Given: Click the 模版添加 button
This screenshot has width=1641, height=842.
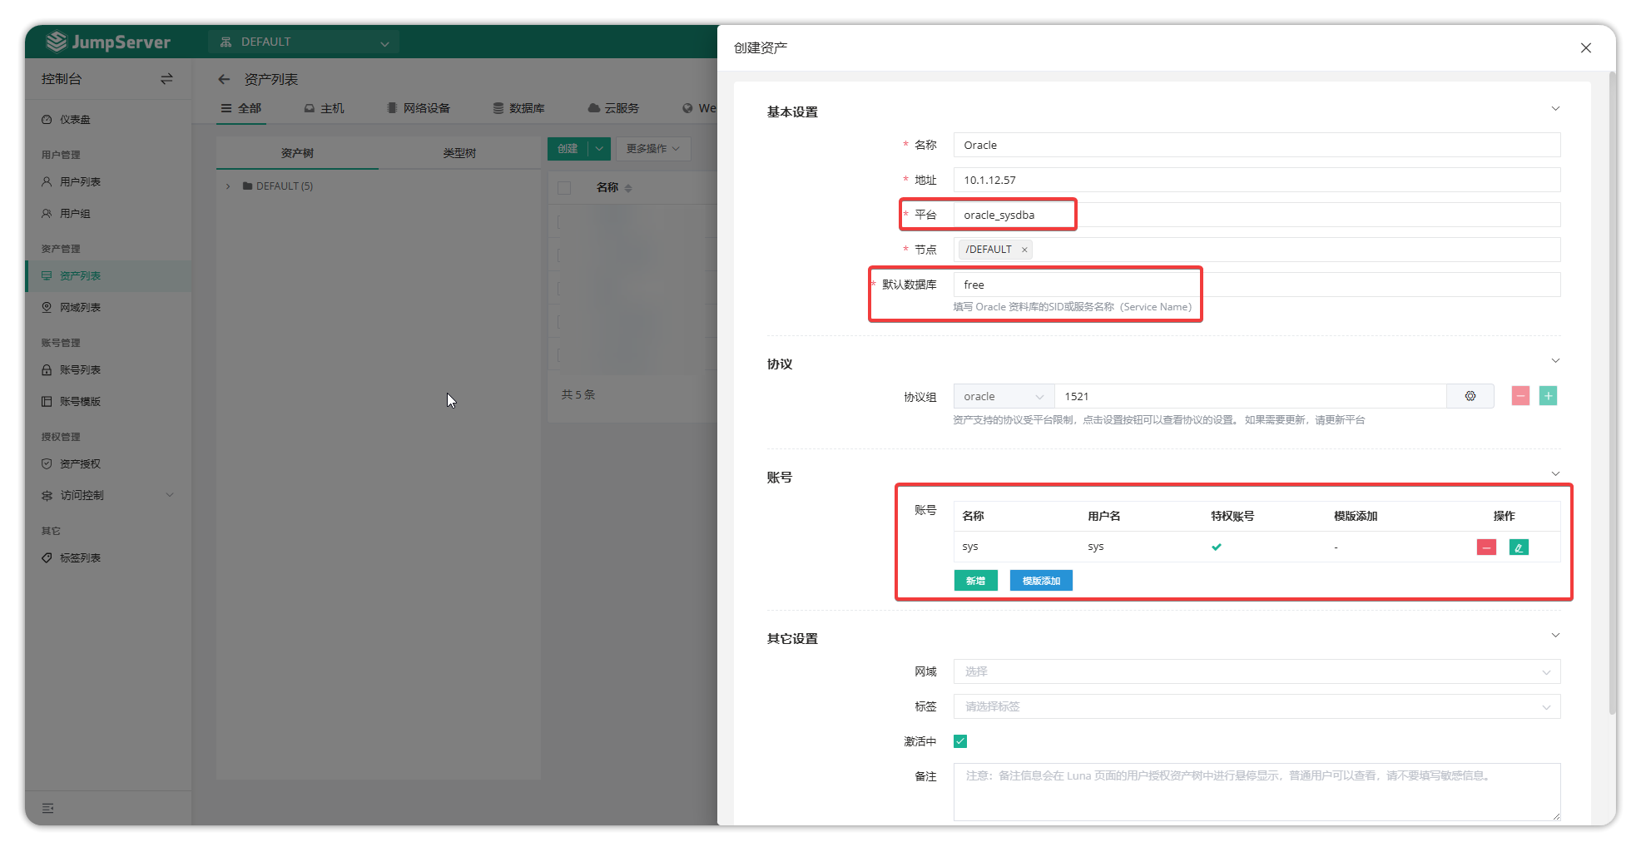Looking at the screenshot, I should [x=1040, y=581].
